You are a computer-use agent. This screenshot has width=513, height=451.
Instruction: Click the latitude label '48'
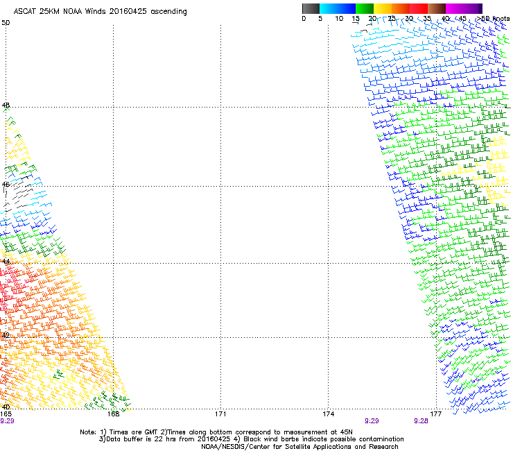6,105
